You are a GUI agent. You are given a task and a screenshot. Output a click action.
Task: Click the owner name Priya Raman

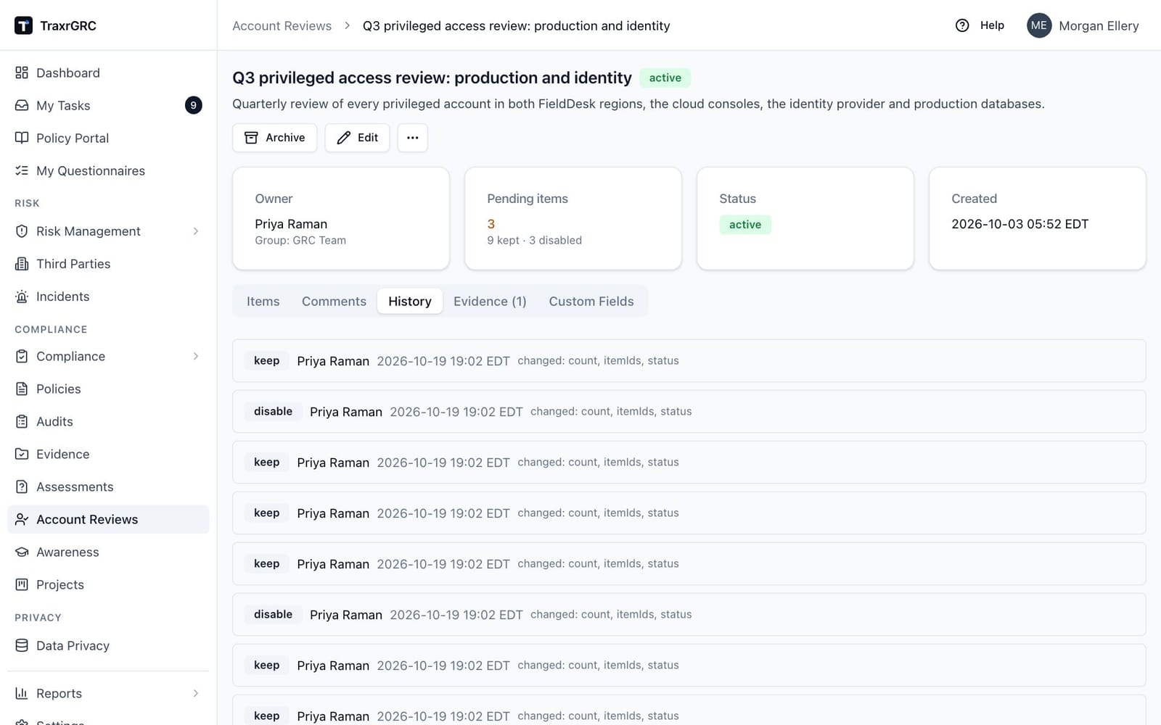[291, 224]
